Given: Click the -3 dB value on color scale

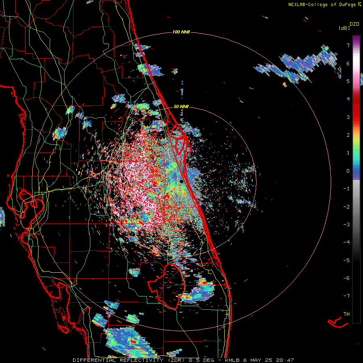Looking at the screenshot, I should (346, 224).
